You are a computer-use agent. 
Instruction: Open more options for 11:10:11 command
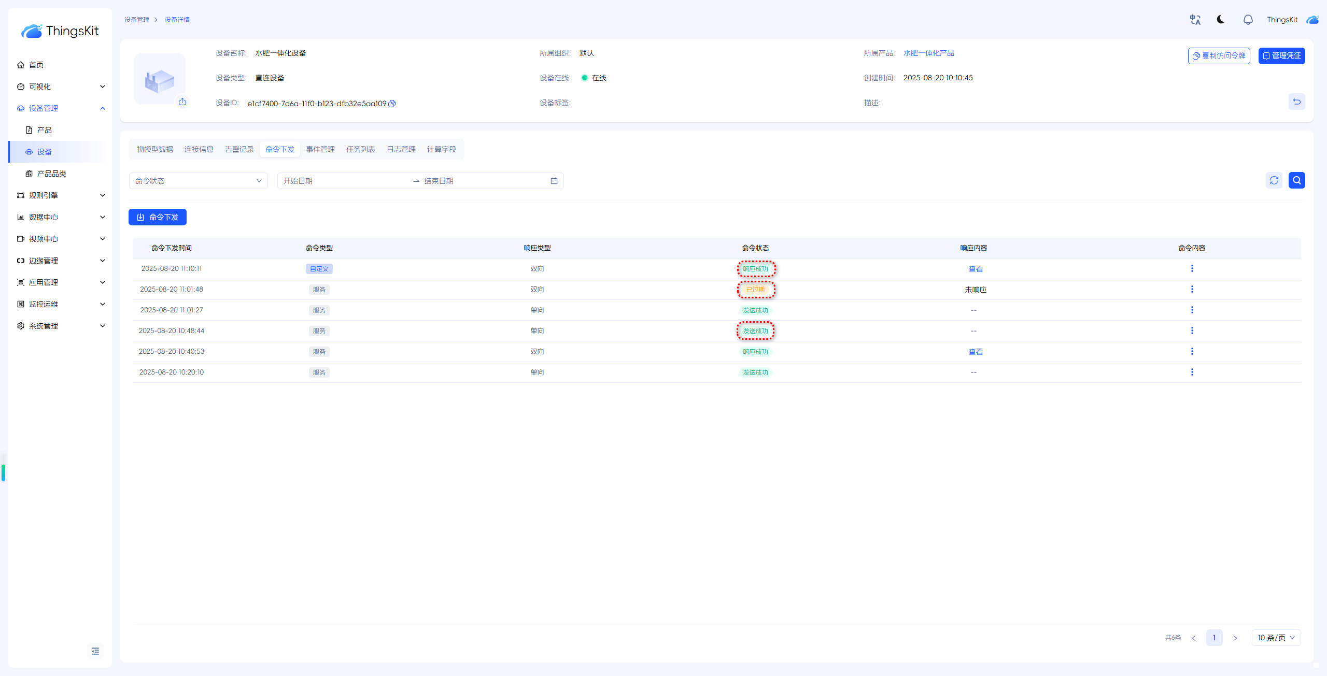pyautogui.click(x=1192, y=268)
